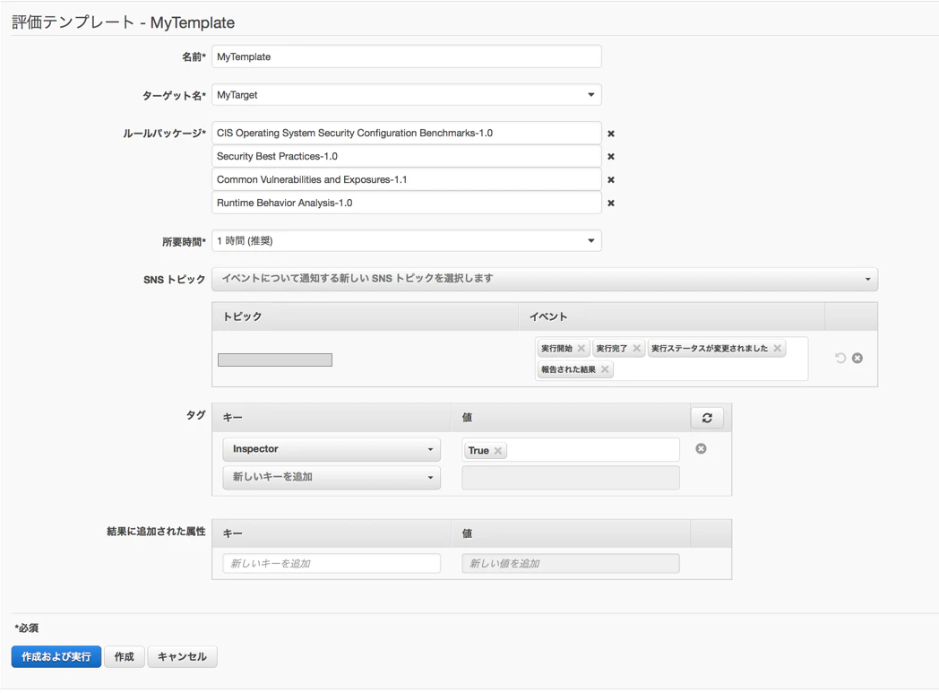Remove 実行開始 event tag
This screenshot has height=693, width=939.
[581, 348]
